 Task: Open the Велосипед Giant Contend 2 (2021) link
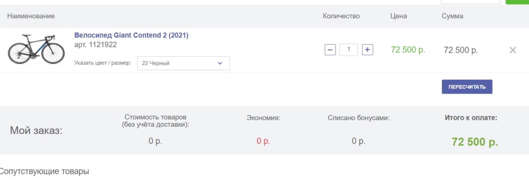[x=131, y=35]
